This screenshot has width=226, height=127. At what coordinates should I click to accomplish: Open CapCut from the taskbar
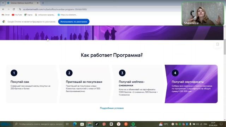tap(111, 124)
